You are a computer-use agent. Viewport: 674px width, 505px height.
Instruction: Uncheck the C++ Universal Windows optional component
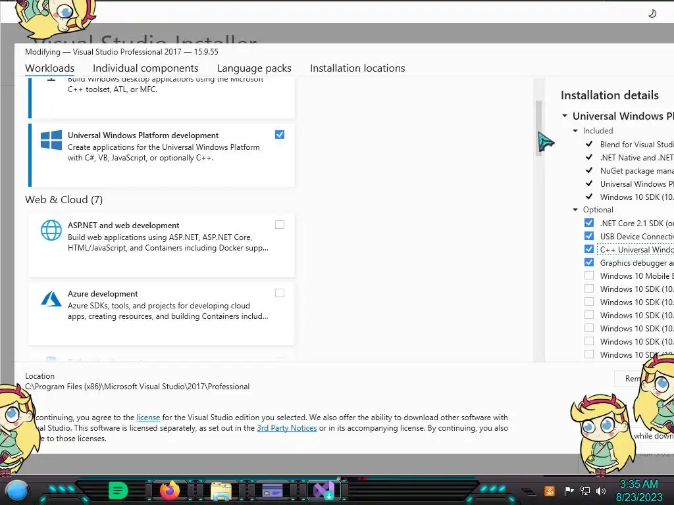coord(589,249)
